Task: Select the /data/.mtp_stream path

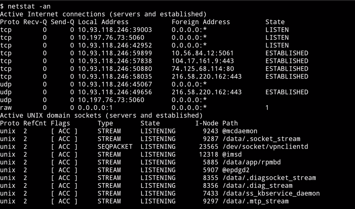Action: (x=255, y=201)
